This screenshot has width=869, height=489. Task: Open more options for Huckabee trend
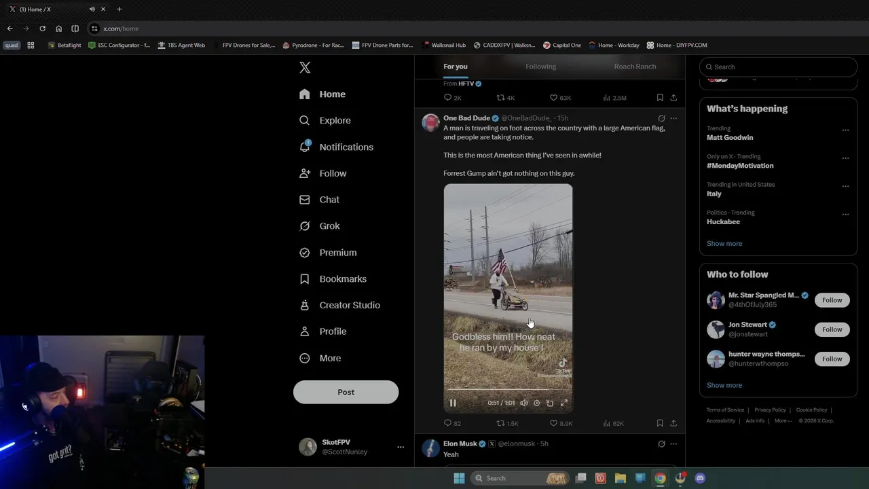coord(845,215)
